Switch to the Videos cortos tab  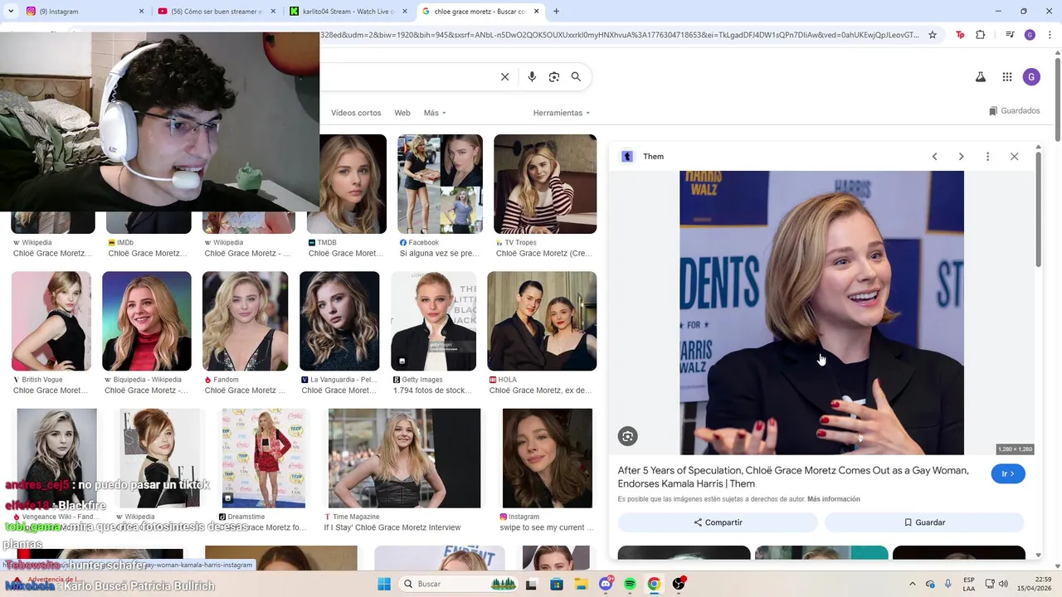point(356,113)
